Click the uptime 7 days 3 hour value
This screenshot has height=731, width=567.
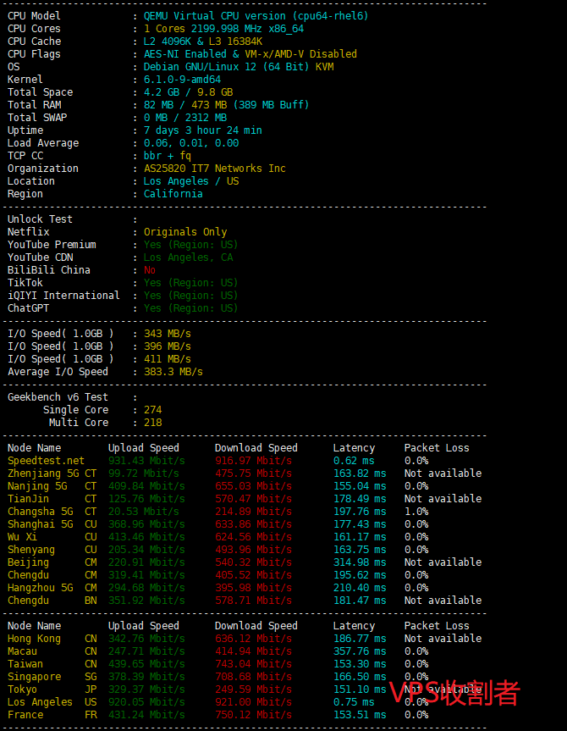pos(202,130)
